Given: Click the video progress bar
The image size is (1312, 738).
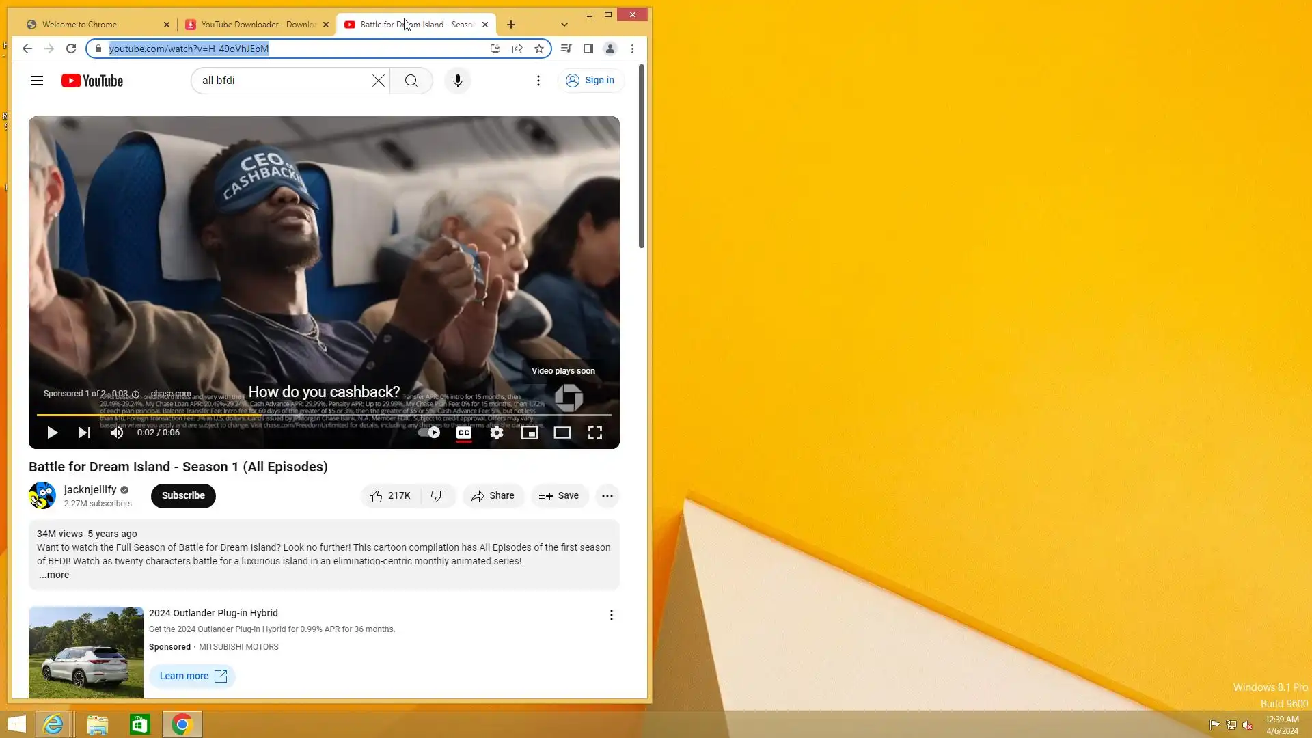Looking at the screenshot, I should point(324,415).
